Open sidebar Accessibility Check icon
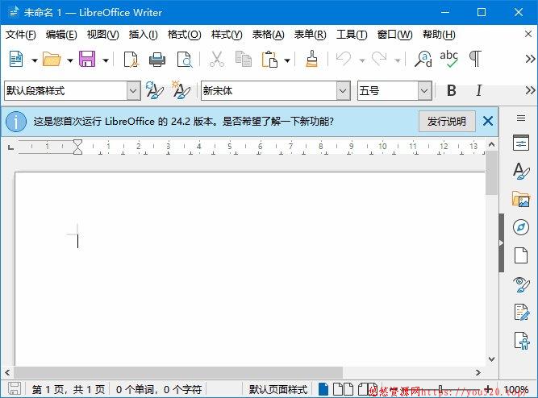Image resolution: width=538 pixels, height=398 pixels. (x=522, y=341)
